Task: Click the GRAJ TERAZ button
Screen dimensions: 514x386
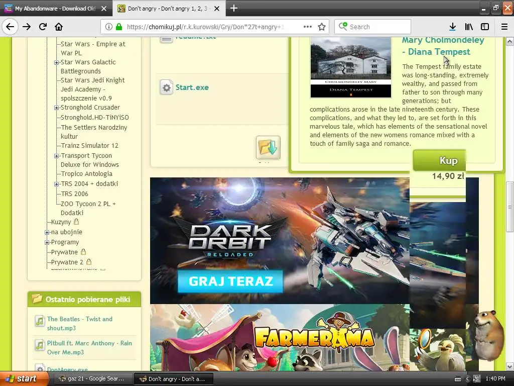Action: tap(230, 281)
